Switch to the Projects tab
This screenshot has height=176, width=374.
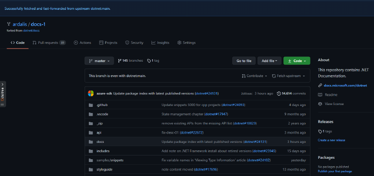[108, 42]
